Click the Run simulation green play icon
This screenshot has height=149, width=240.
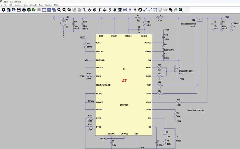click(34, 10)
